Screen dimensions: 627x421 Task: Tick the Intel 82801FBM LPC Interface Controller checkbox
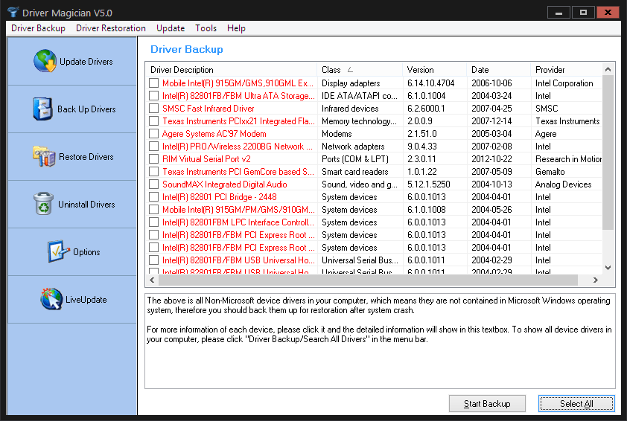(153, 222)
